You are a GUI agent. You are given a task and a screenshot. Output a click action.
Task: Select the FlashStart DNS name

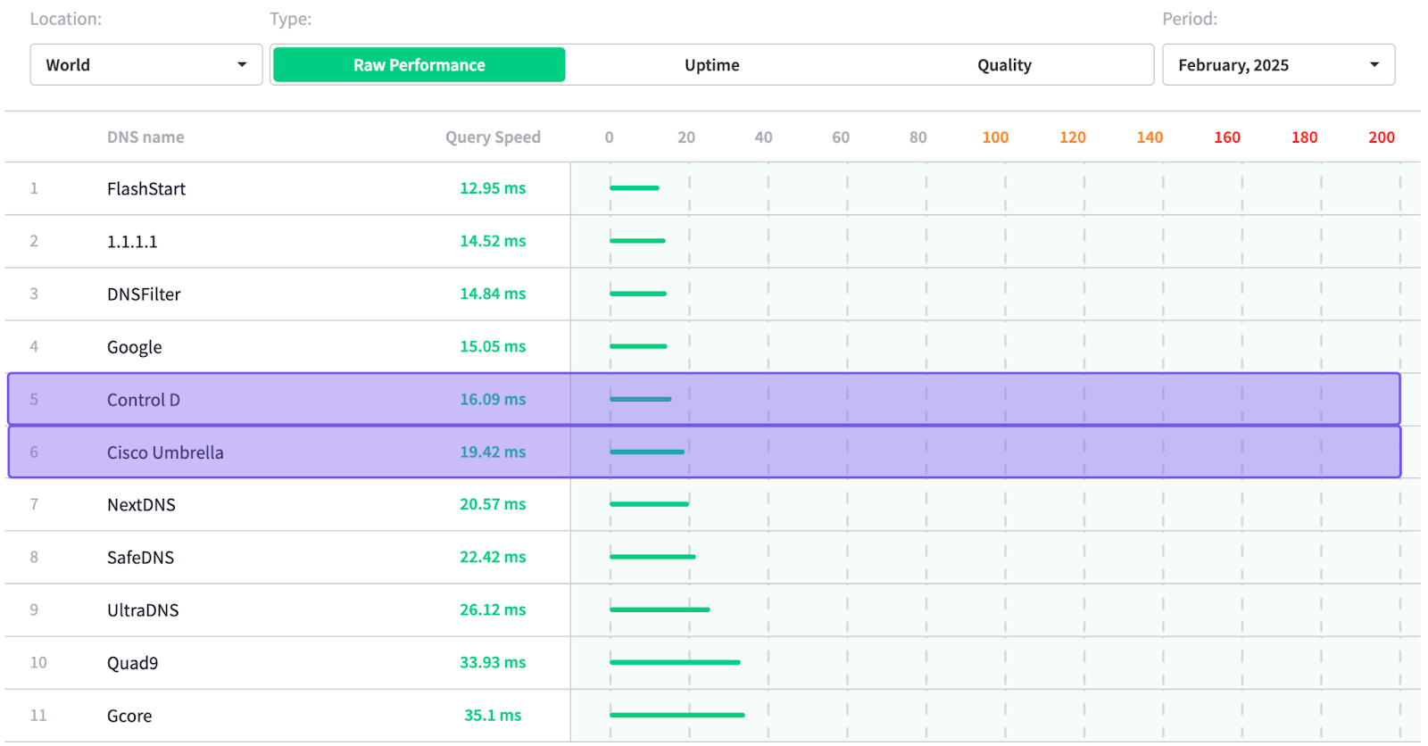pyautogui.click(x=146, y=189)
